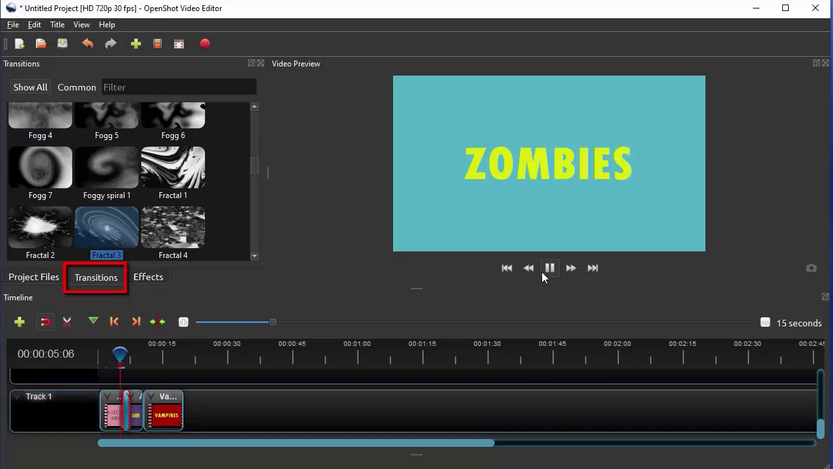Open the Help menu
Viewport: 833px width, 469px height.
(107, 25)
